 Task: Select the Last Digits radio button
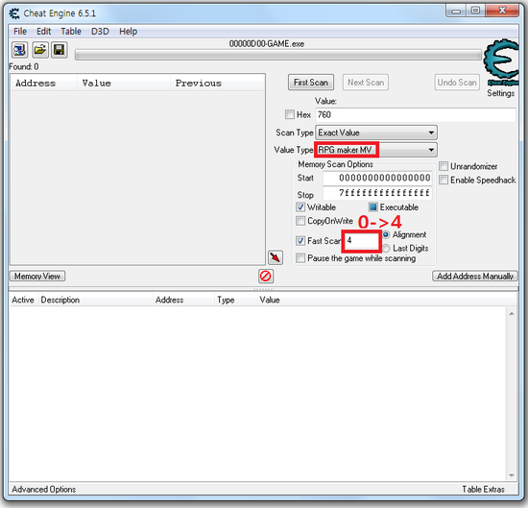click(x=386, y=249)
